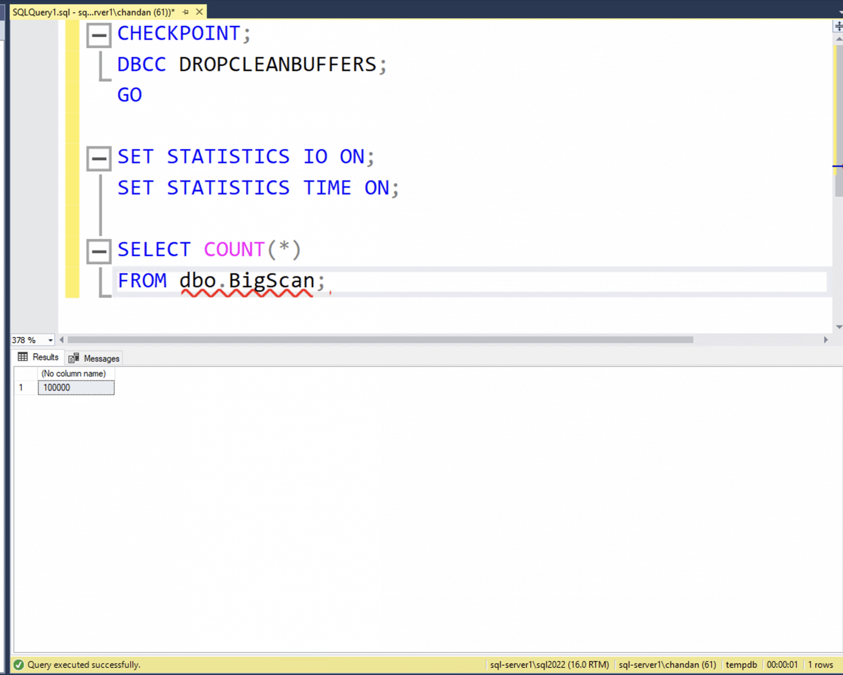Image resolution: width=843 pixels, height=675 pixels.
Task: Open the 378% zoom level dropdown
Action: click(x=50, y=339)
